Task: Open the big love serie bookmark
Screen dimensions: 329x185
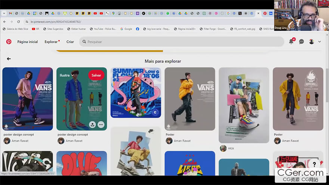Action: (156, 29)
